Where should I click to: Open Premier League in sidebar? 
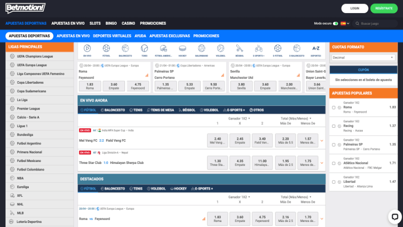(40, 108)
